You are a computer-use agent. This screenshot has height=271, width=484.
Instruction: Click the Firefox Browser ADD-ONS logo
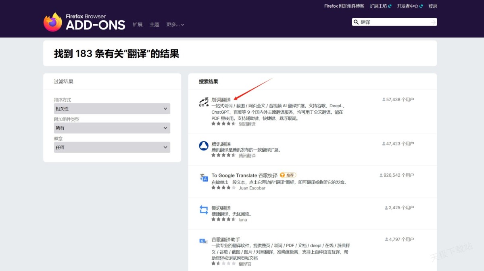pyautogui.click(x=84, y=22)
